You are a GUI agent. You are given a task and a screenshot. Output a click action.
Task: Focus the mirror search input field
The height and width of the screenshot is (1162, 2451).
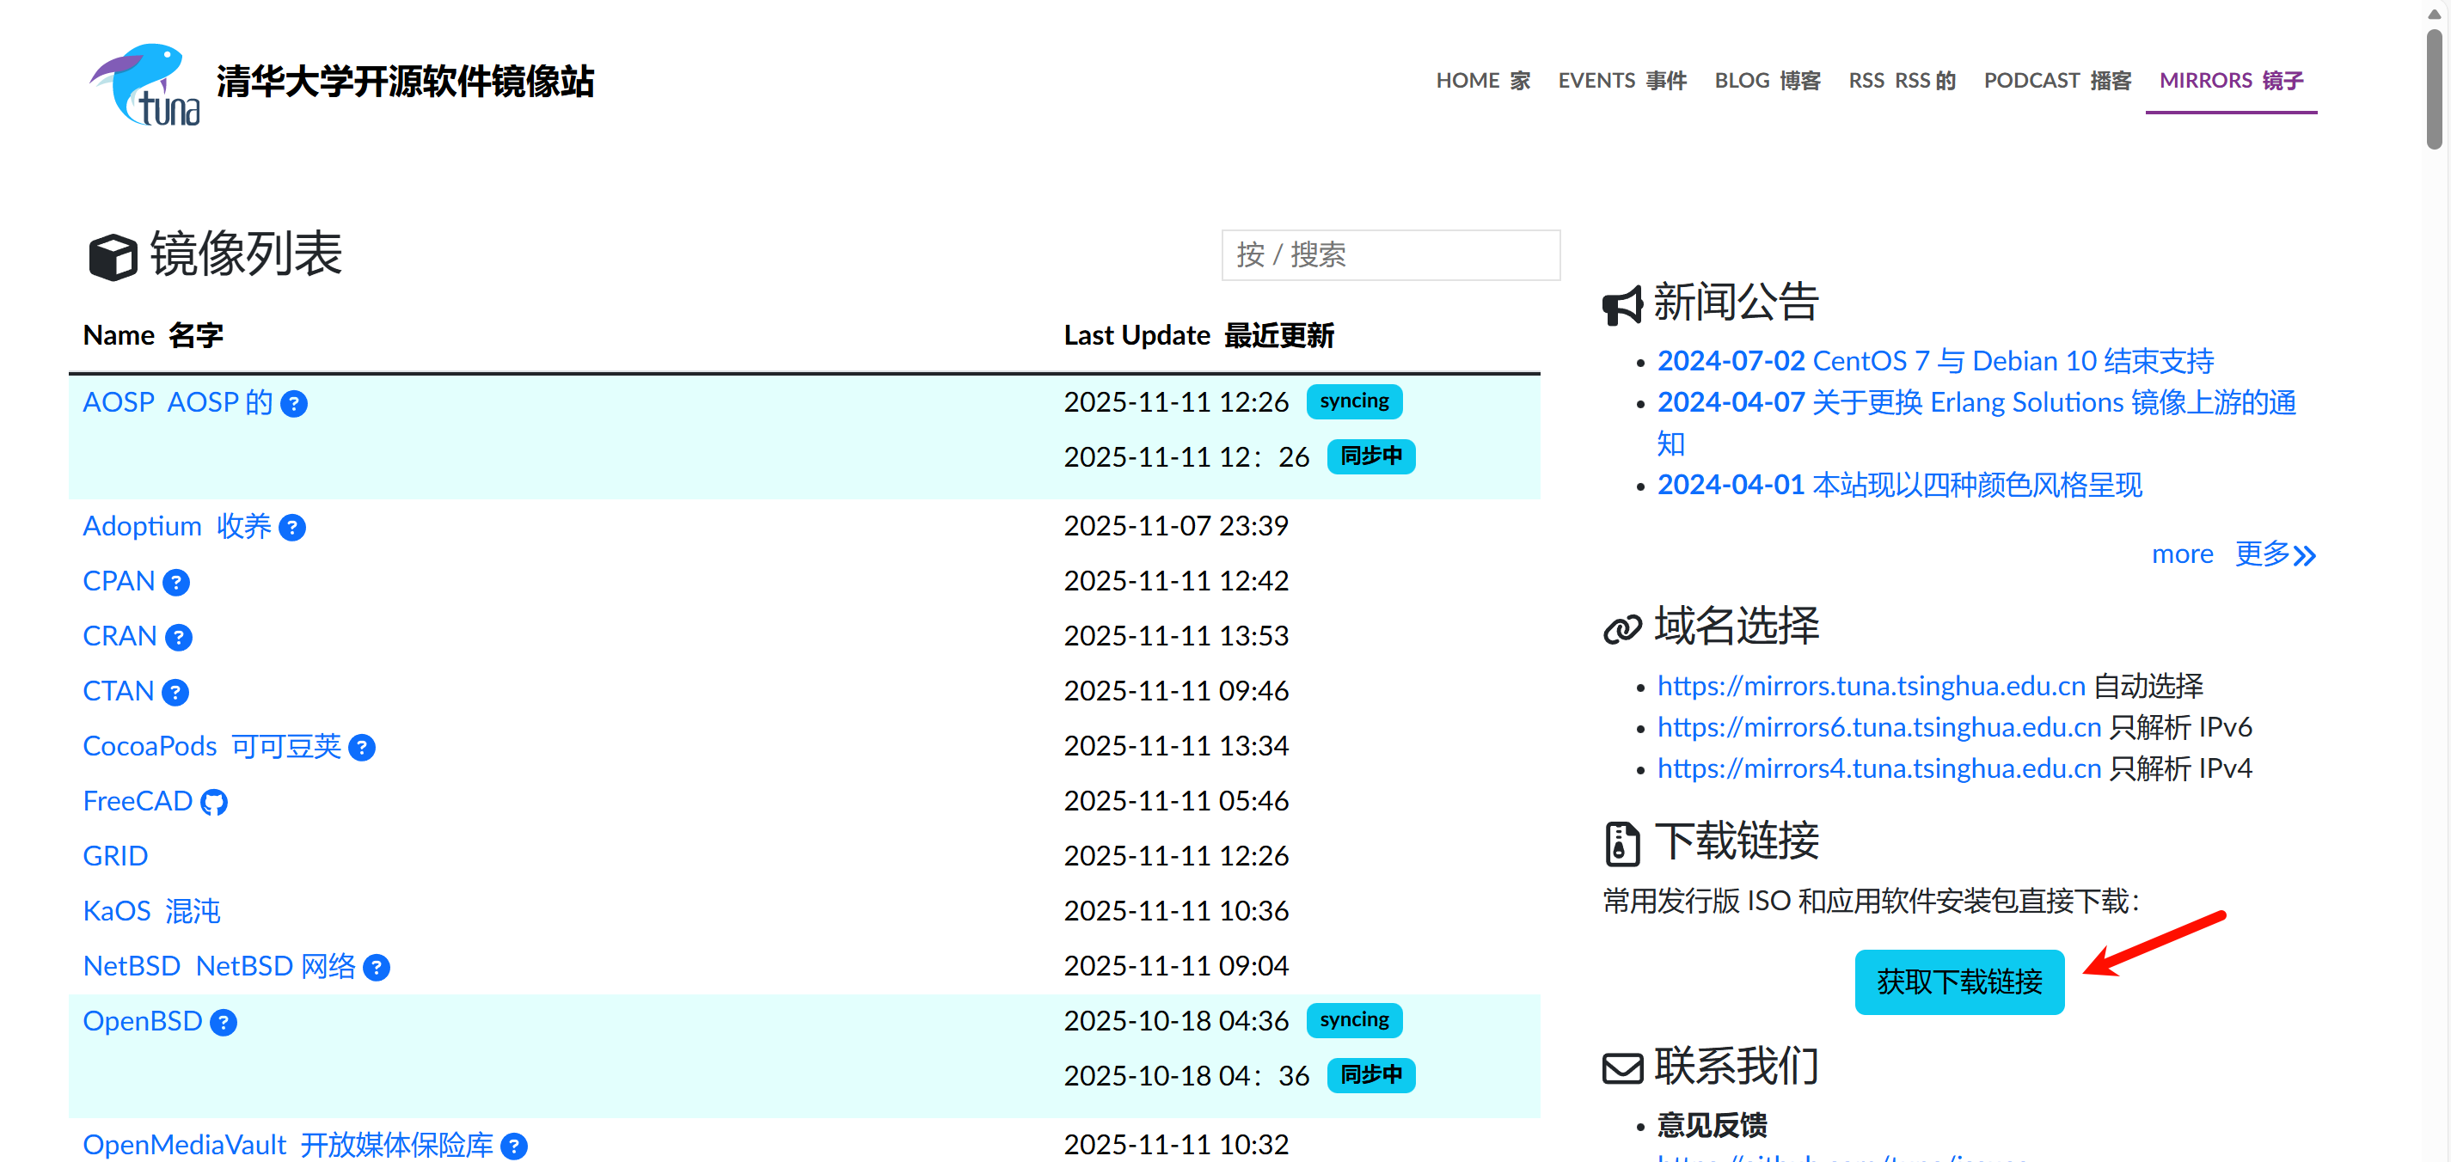[x=1389, y=255]
